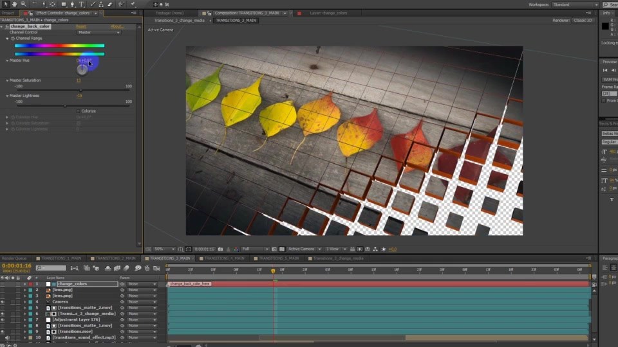Toggle visibility of Adjustment Layer 176
The width and height of the screenshot is (618, 347).
coord(3,319)
